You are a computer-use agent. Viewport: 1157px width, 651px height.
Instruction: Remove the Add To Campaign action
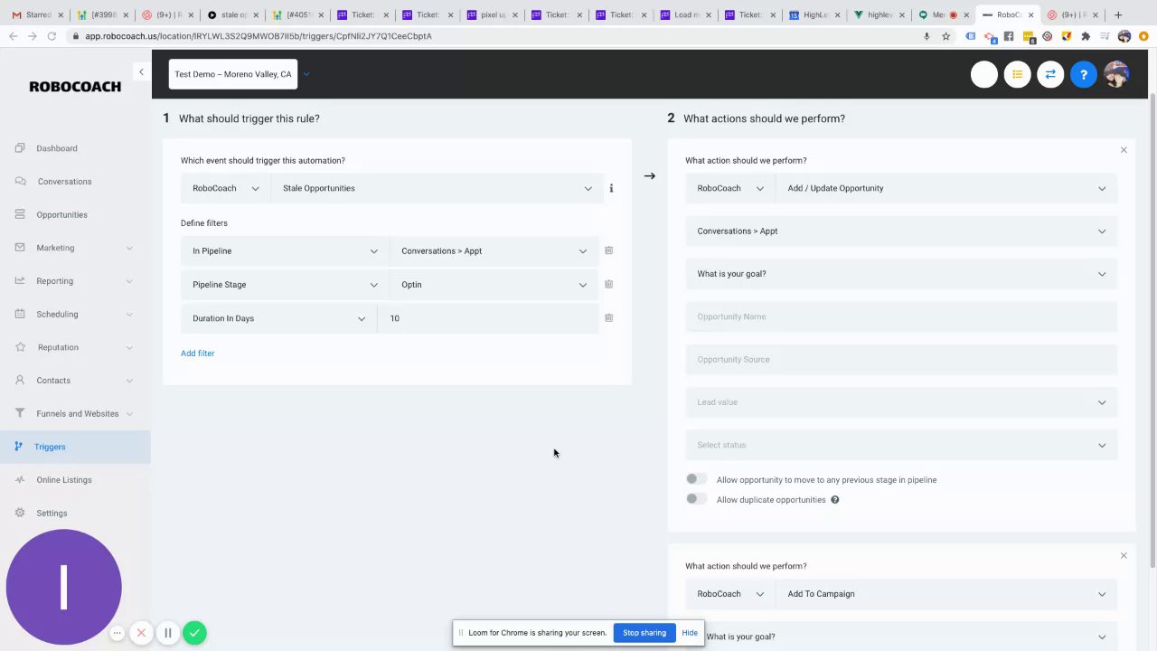pyautogui.click(x=1124, y=555)
